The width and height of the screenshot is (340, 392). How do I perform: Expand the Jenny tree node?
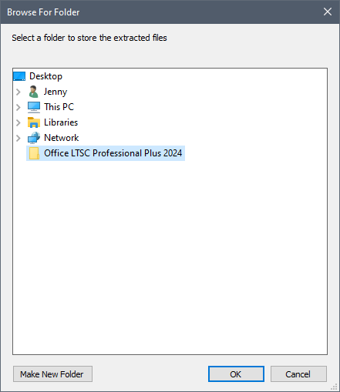pos(19,92)
